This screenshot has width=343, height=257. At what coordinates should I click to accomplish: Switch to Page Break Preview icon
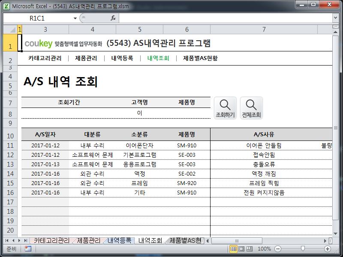250,249
